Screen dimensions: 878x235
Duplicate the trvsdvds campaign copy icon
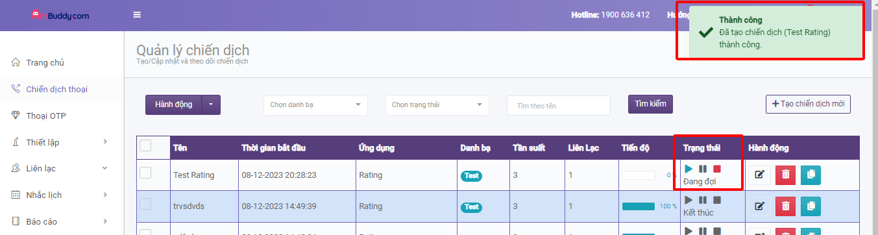click(811, 206)
